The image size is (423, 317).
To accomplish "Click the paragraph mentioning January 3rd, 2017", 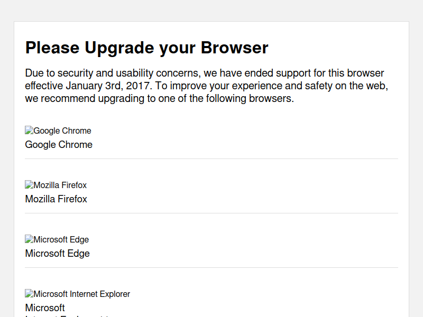I will coord(207,86).
